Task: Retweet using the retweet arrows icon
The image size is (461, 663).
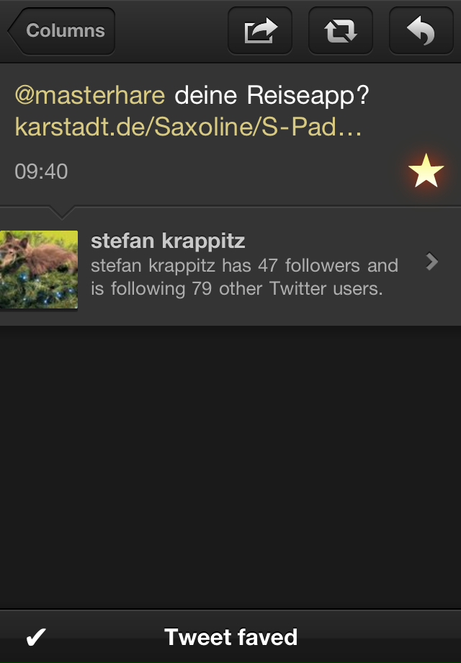Action: point(341,30)
